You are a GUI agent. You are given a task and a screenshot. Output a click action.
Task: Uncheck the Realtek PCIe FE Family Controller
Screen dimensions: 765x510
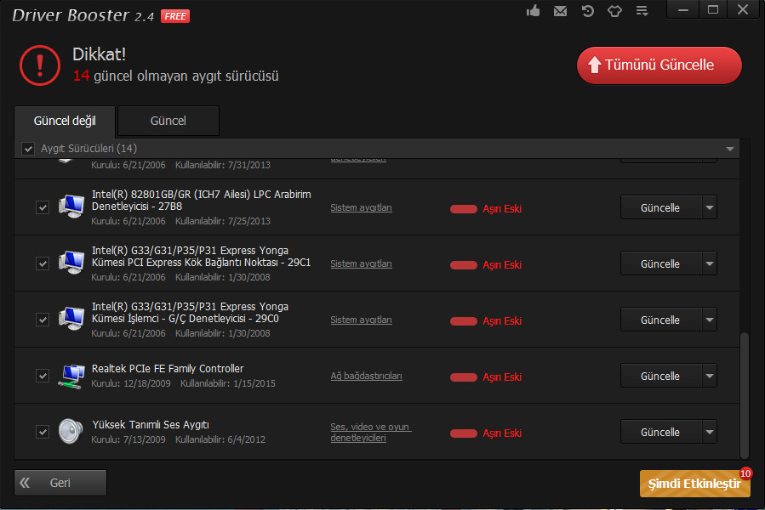pos(43,376)
